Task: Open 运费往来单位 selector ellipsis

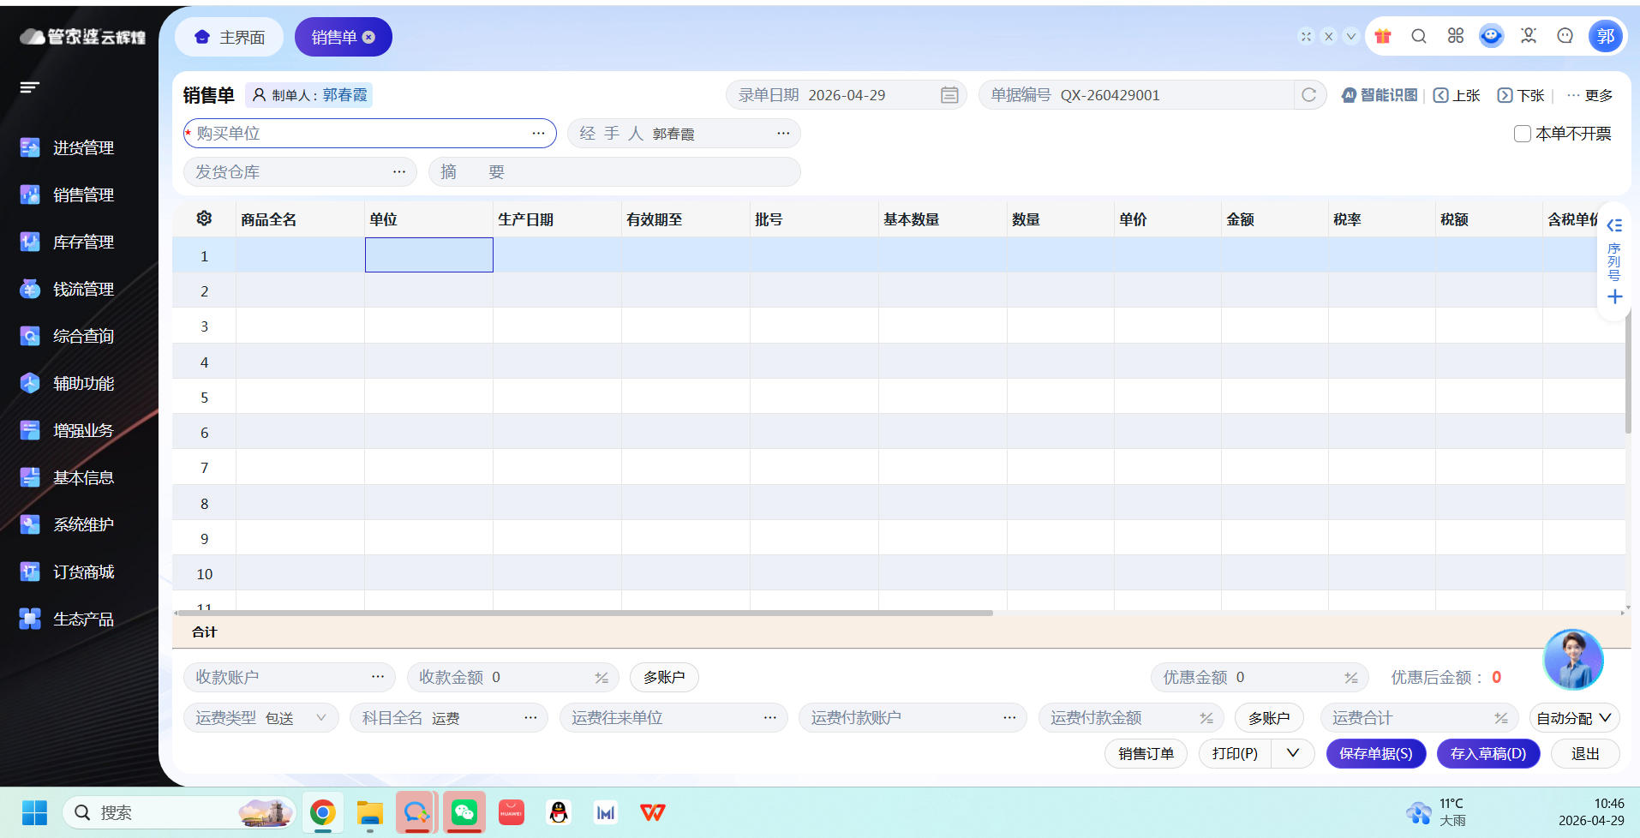Action: (x=770, y=717)
